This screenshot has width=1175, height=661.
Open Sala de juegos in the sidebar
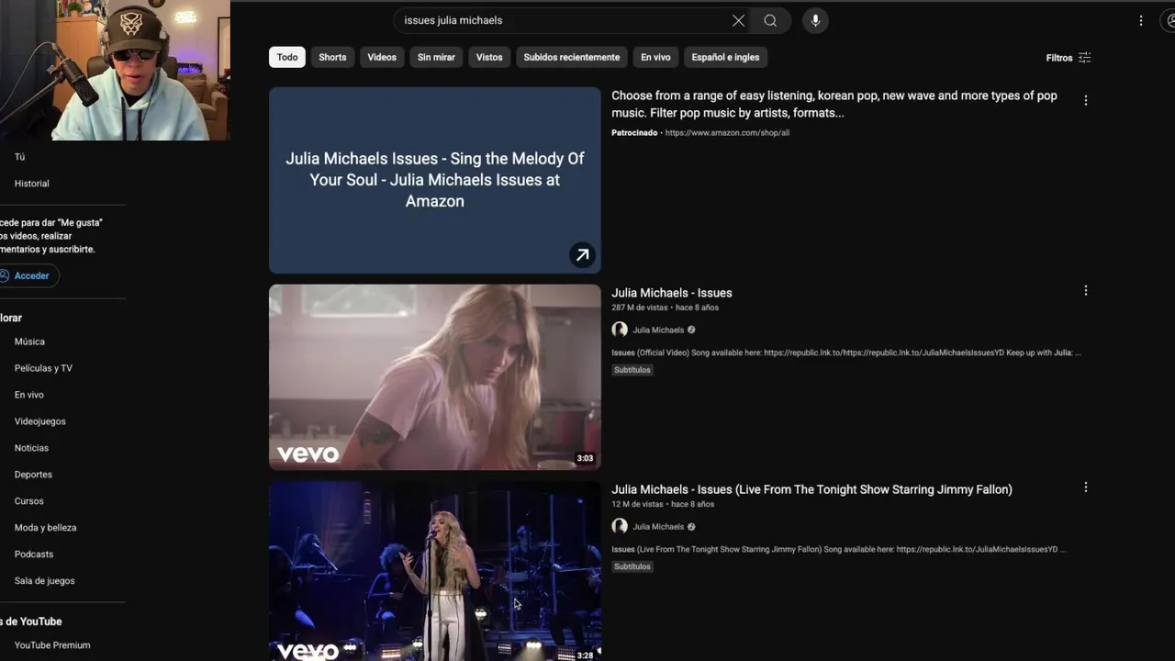pos(44,581)
